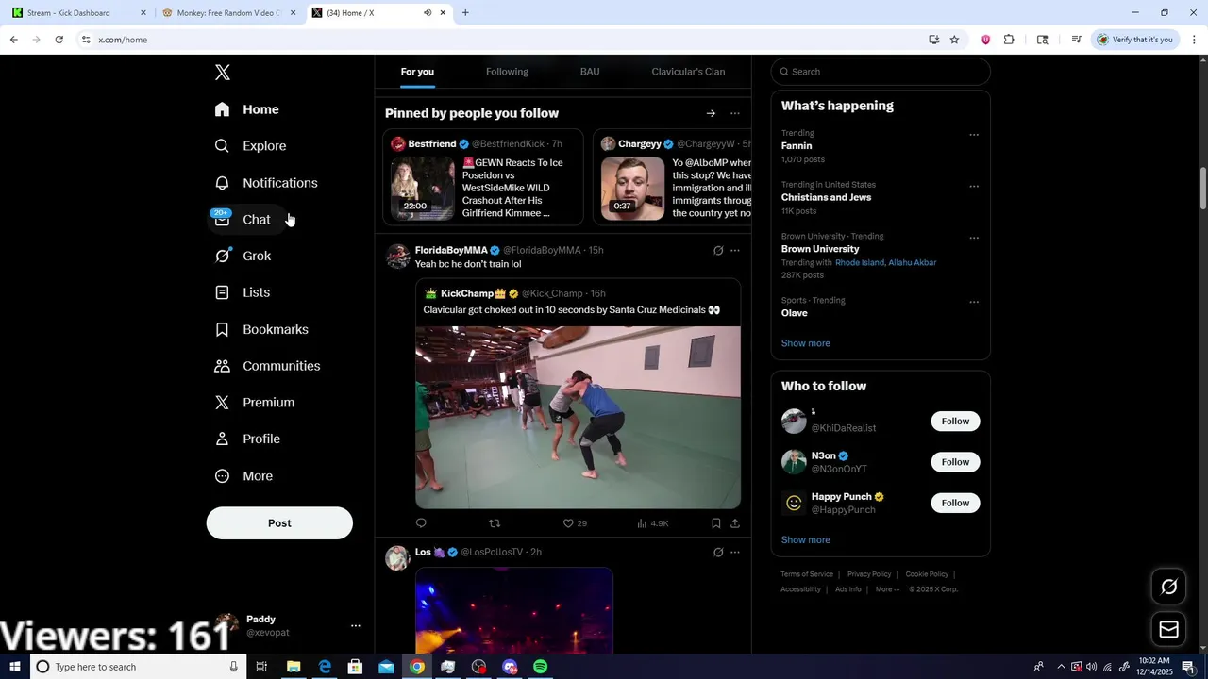Image resolution: width=1208 pixels, height=679 pixels.
Task: View analytics showing 4.9K views
Action: 653,523
